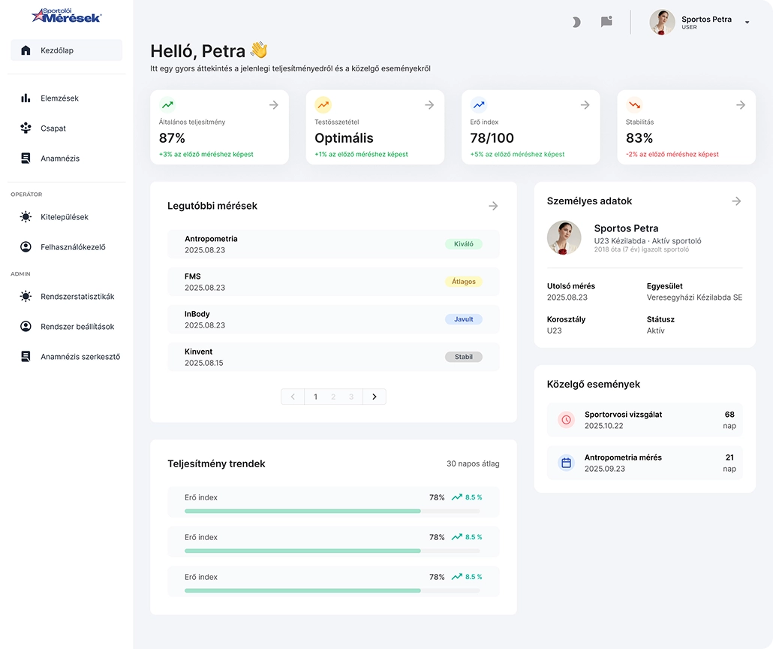Open the messages flag icon in header
The width and height of the screenshot is (773, 649).
pos(606,22)
